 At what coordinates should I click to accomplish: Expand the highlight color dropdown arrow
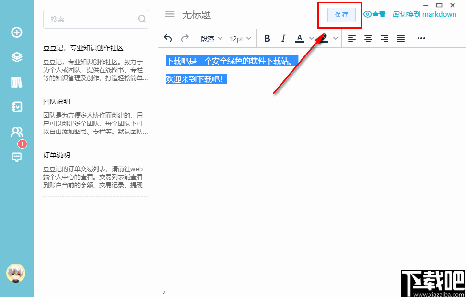(335, 38)
